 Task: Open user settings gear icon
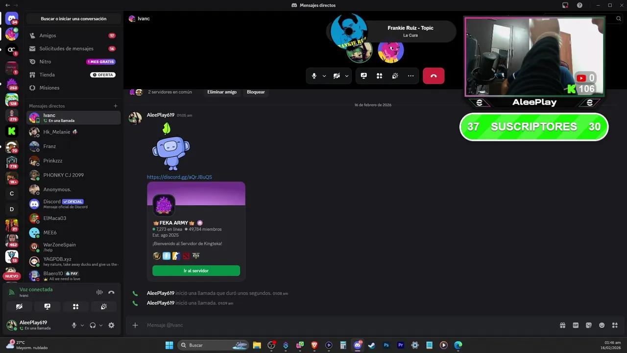(x=111, y=325)
